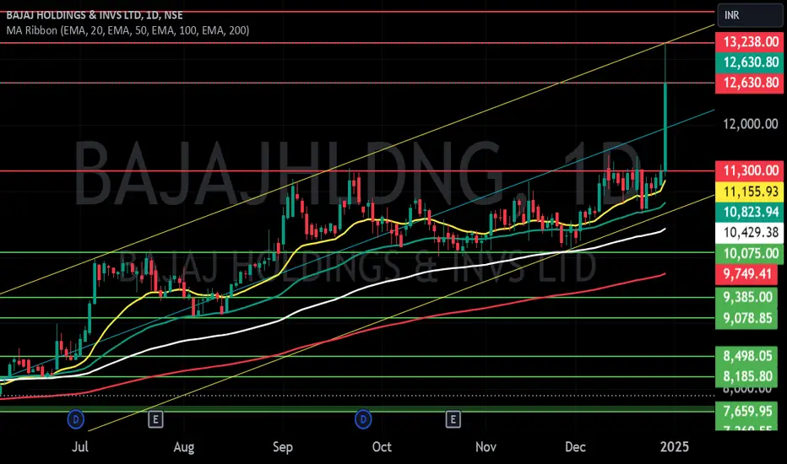Select the 8,498.05 support label
The image size is (787, 464).
pos(746,356)
